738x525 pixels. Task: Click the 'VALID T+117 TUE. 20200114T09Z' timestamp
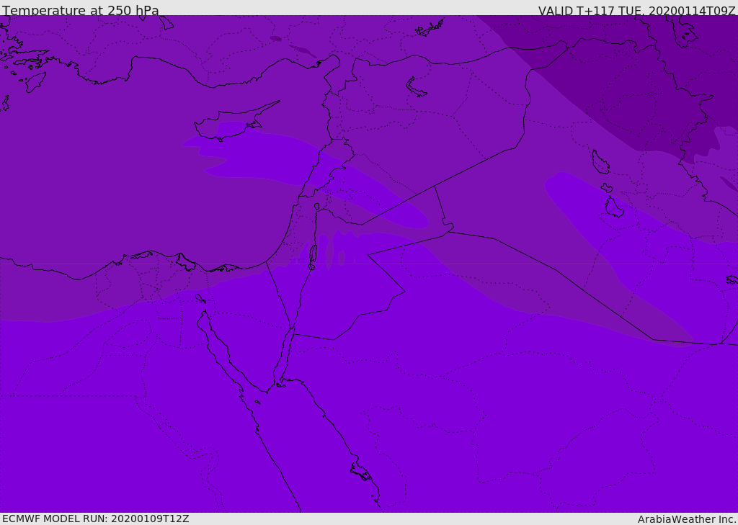click(637, 11)
